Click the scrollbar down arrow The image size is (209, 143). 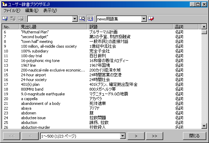point(204,126)
